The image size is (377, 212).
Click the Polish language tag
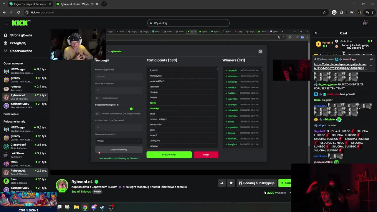(97, 192)
